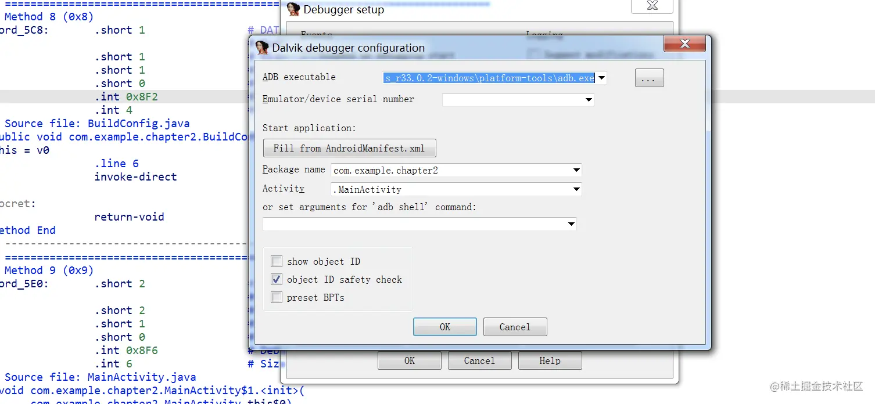The image size is (875, 404).
Task: Select the highlighted .int 0x8F2 disassembly line
Action: [x=124, y=96]
